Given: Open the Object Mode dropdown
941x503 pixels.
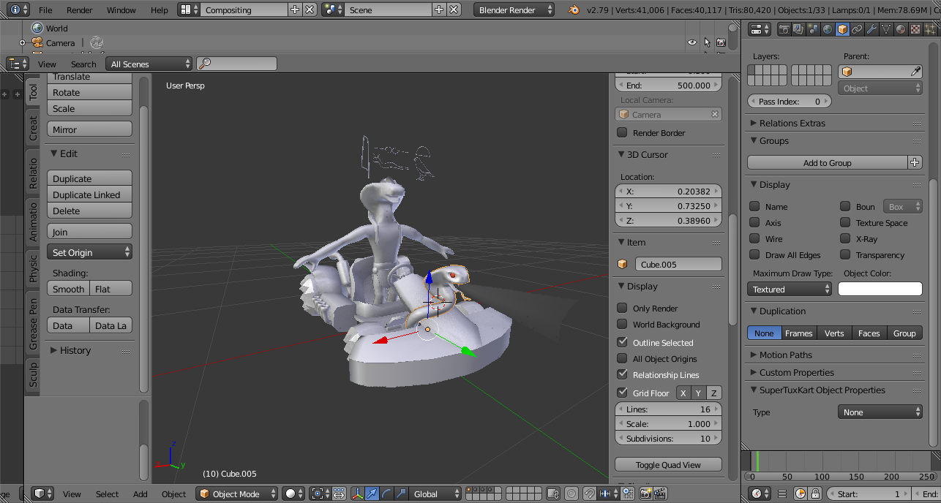Looking at the screenshot, I should coord(237,494).
